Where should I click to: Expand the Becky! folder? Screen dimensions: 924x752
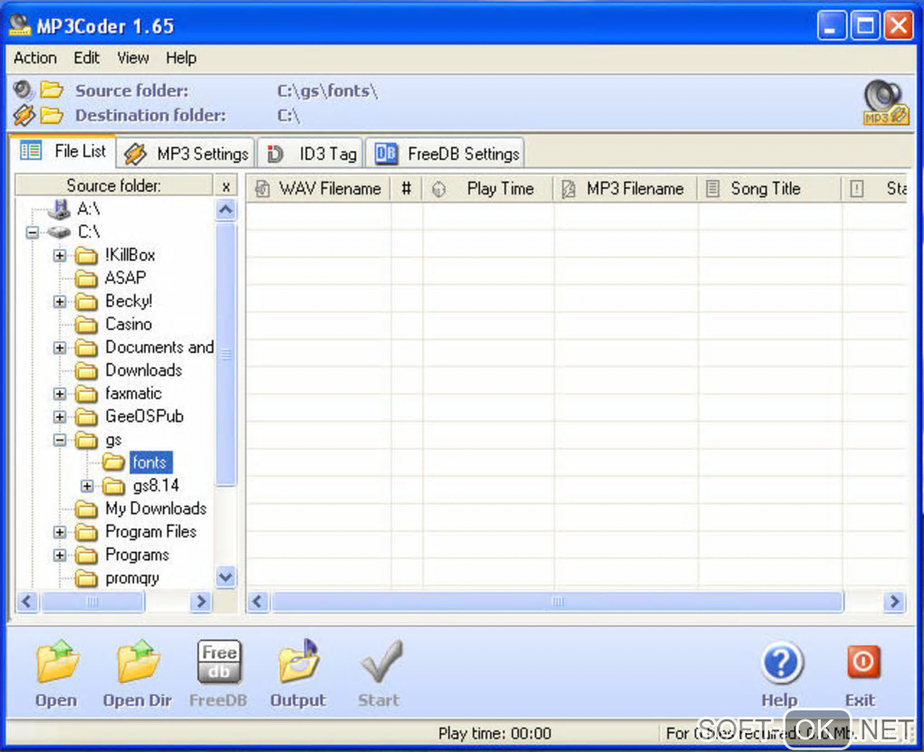(x=60, y=301)
